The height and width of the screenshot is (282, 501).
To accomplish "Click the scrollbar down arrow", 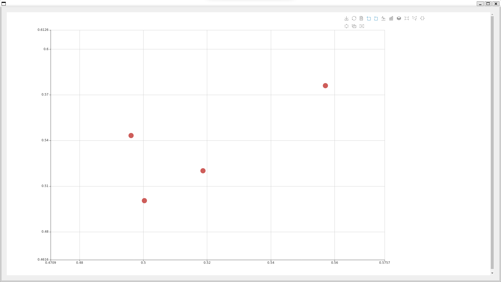I will tap(492, 273).
